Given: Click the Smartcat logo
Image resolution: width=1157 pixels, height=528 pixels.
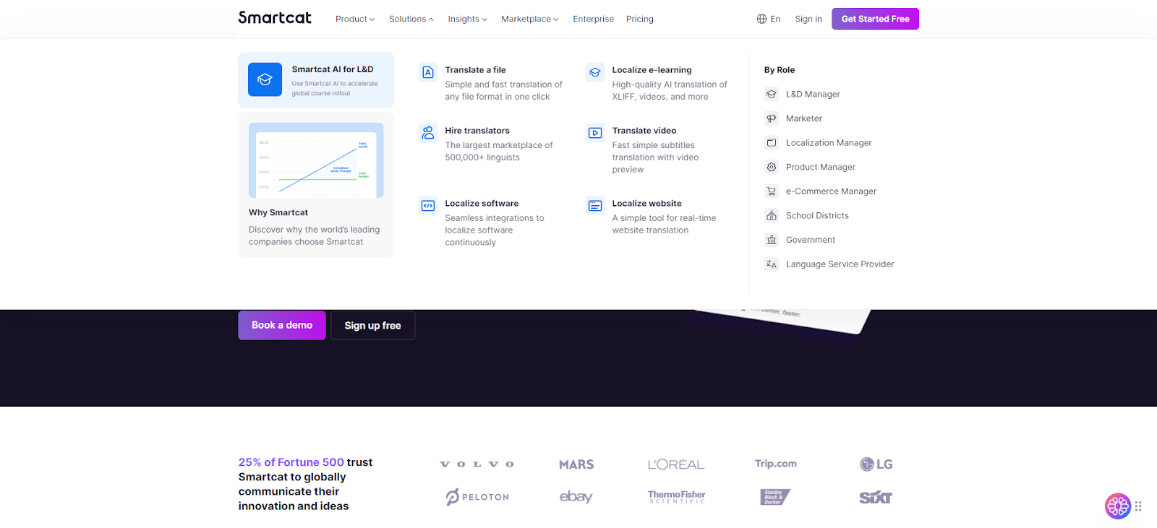Looking at the screenshot, I should pyautogui.click(x=275, y=17).
